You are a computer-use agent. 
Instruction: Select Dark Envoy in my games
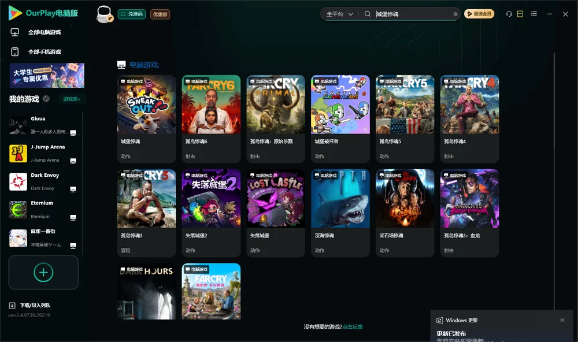point(43,181)
